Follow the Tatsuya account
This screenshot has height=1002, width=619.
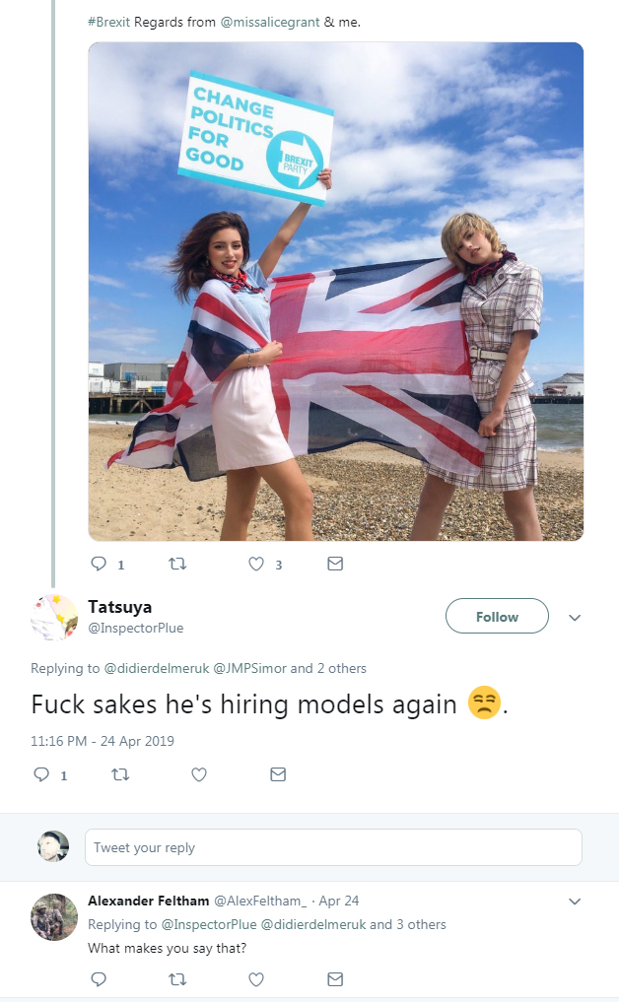point(497,617)
